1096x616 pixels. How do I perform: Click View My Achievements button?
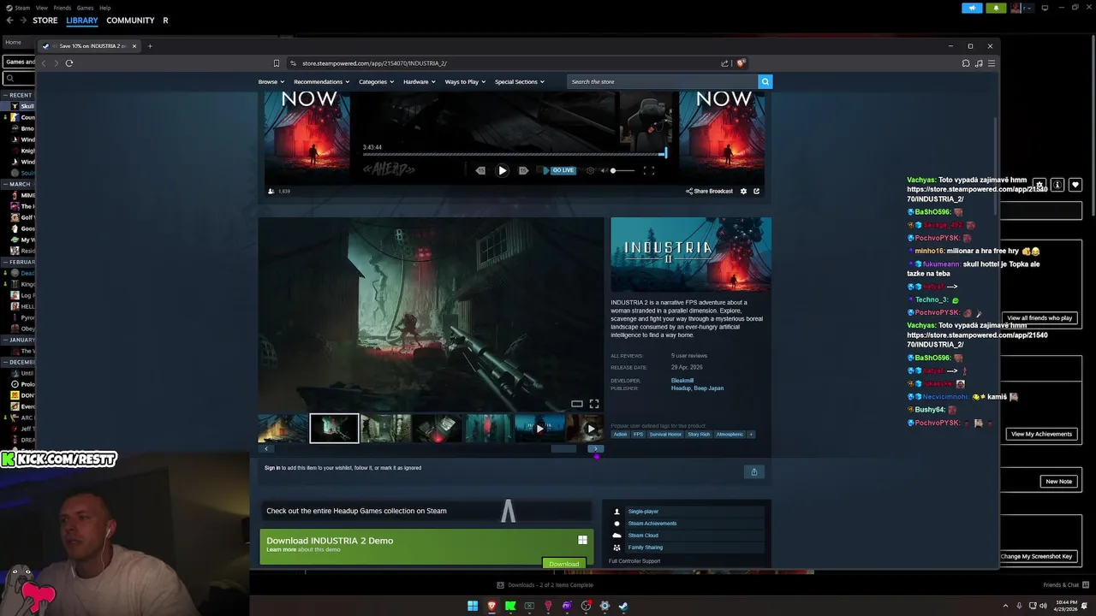[1041, 434]
